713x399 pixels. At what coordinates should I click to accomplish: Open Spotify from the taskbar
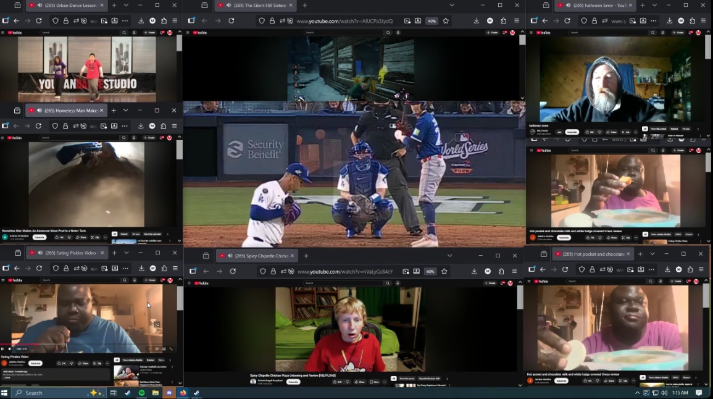pos(141,393)
